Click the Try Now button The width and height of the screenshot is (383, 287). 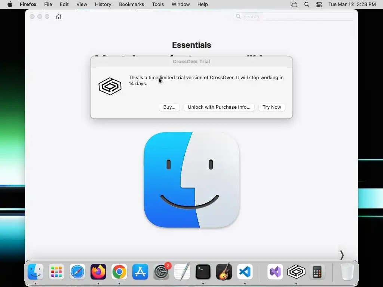pyautogui.click(x=272, y=107)
